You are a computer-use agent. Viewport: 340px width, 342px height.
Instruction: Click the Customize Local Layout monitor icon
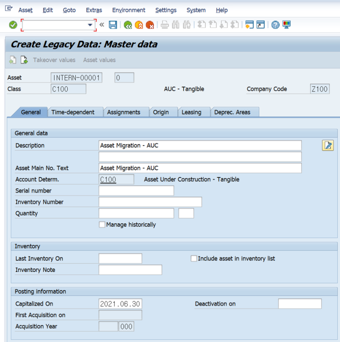coord(286,25)
